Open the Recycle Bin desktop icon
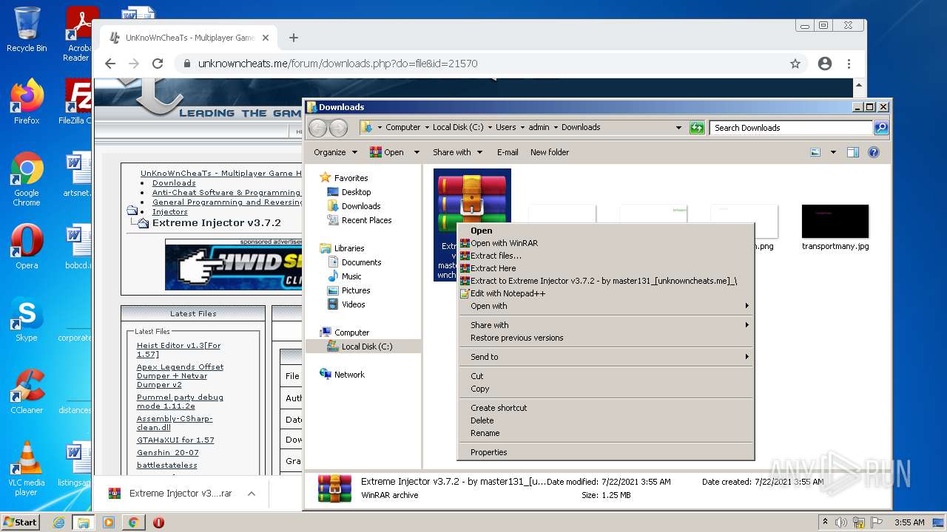This screenshot has height=532, width=947. point(27,30)
